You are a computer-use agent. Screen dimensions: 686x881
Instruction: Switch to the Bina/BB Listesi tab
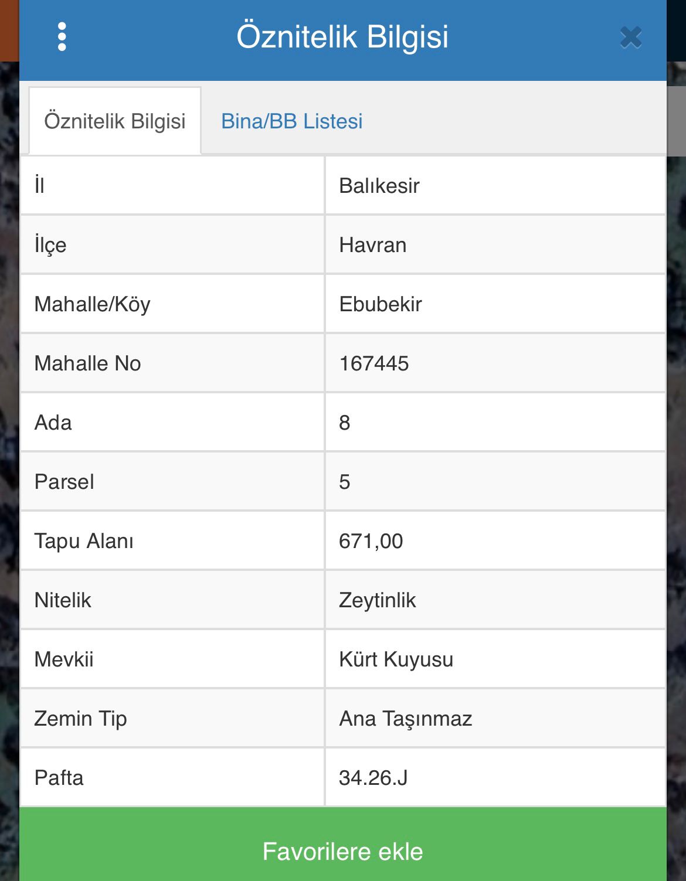click(291, 121)
